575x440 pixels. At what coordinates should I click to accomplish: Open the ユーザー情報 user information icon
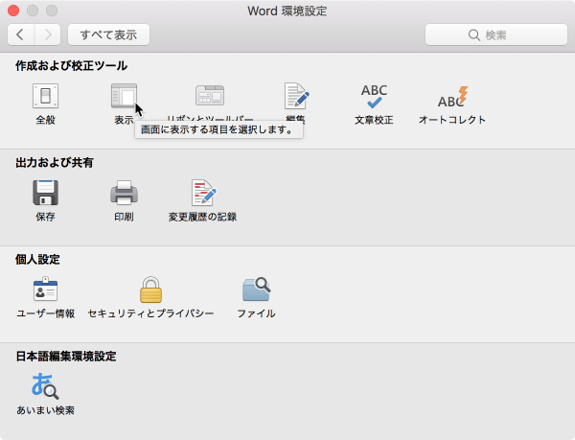(x=45, y=289)
